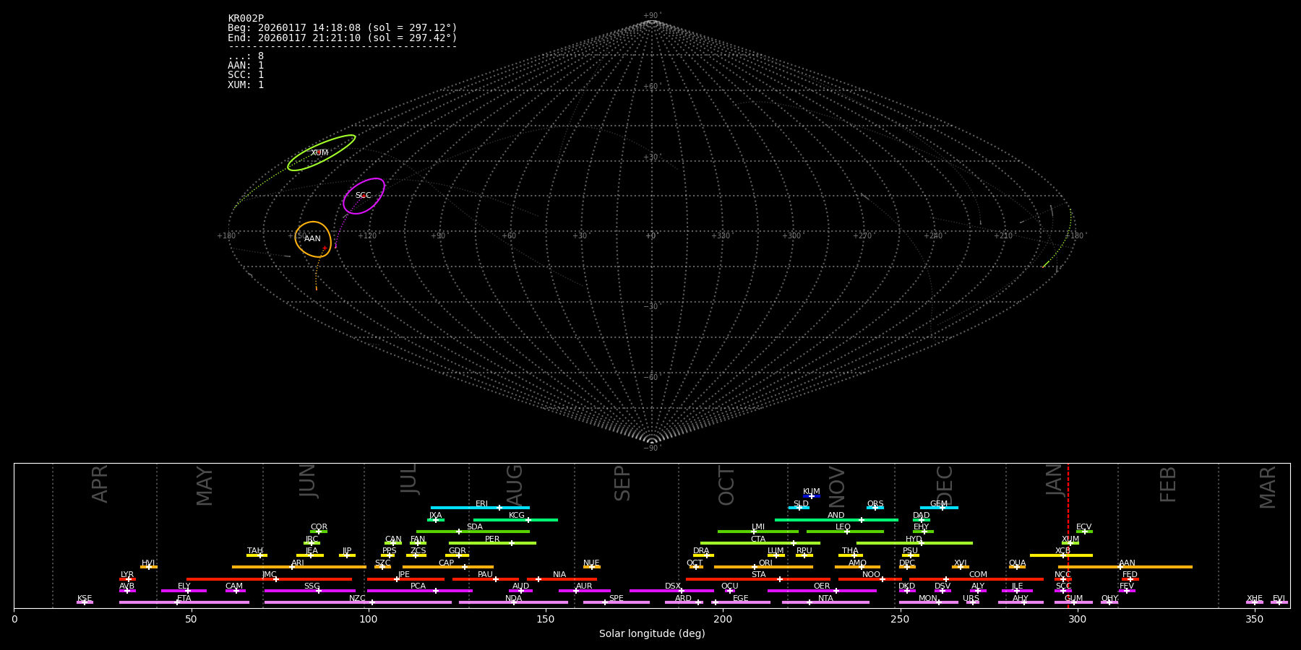
Task: Click the SCC radiant label inside magenta ellipse
Action: tap(363, 196)
